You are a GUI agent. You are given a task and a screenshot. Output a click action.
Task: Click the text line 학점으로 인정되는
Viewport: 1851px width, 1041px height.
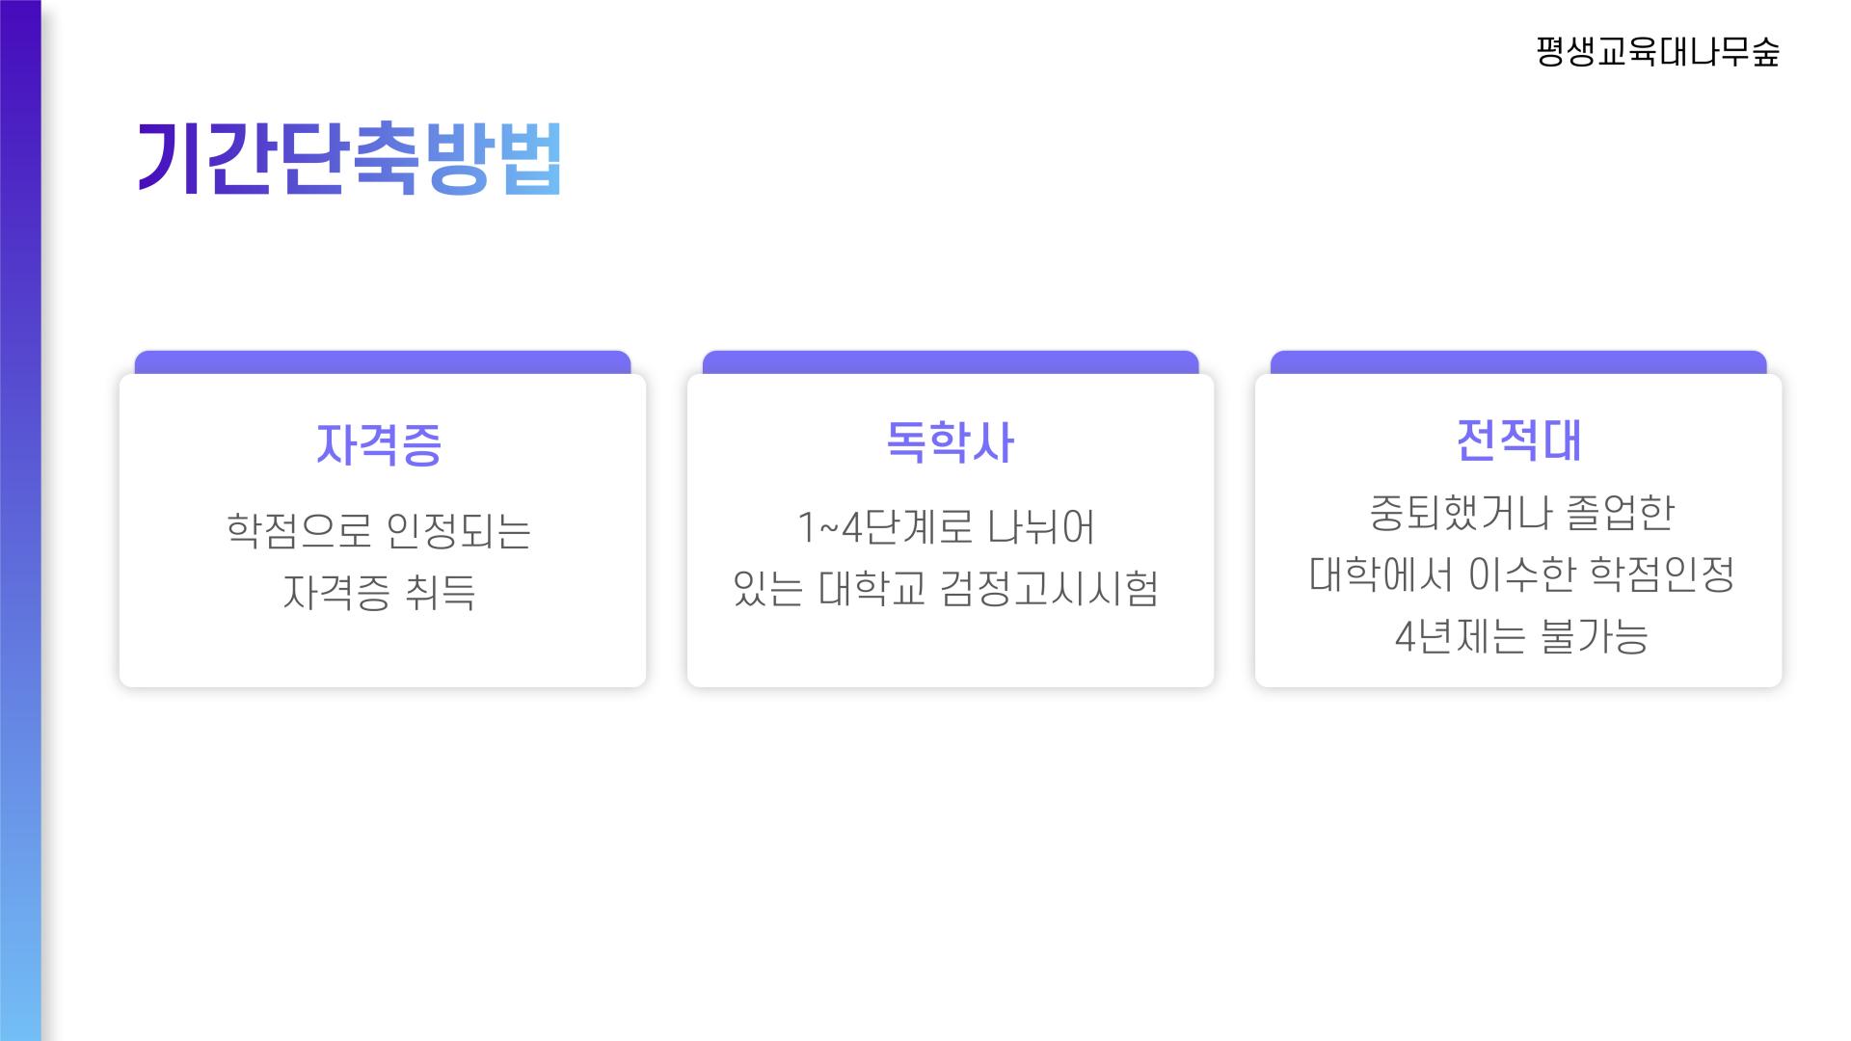(379, 530)
